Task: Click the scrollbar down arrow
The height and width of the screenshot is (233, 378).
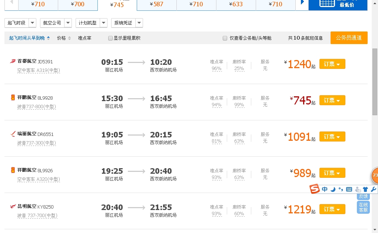Action: click(375, 230)
